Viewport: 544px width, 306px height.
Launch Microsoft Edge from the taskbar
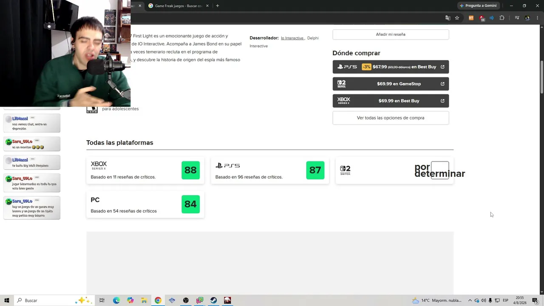click(116, 300)
